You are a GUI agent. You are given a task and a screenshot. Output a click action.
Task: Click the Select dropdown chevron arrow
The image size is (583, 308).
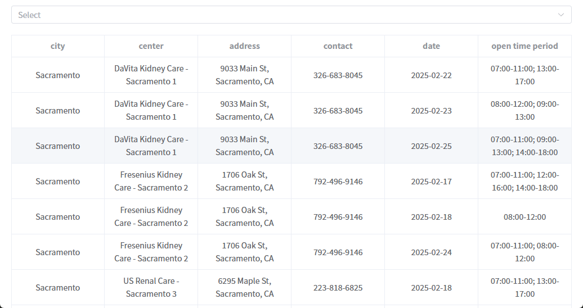(560, 15)
